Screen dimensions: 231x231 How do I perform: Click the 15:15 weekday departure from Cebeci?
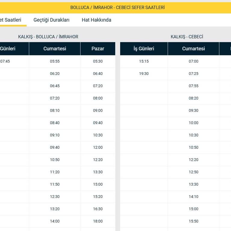(144, 61)
